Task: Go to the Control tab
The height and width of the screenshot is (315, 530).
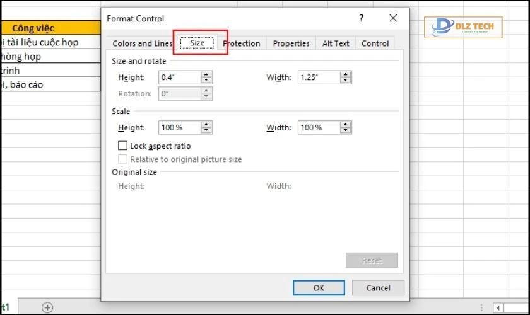Action: tap(375, 43)
